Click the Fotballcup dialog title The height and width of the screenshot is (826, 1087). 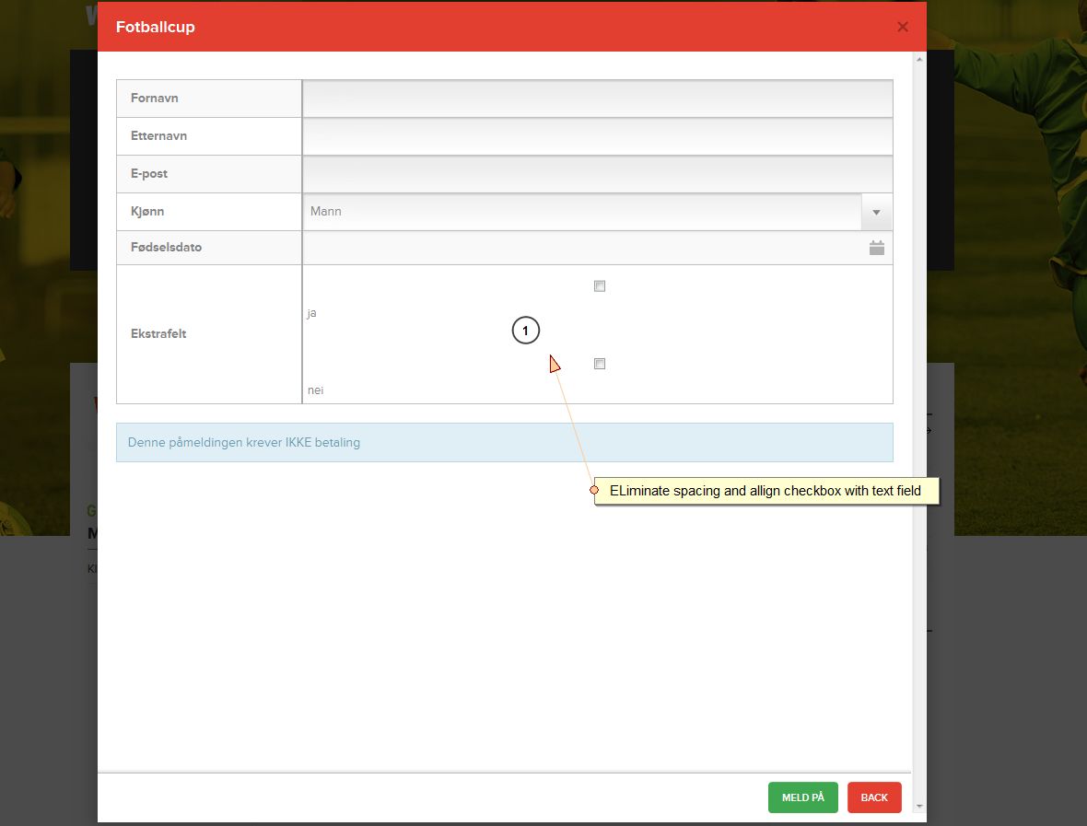pos(156,27)
